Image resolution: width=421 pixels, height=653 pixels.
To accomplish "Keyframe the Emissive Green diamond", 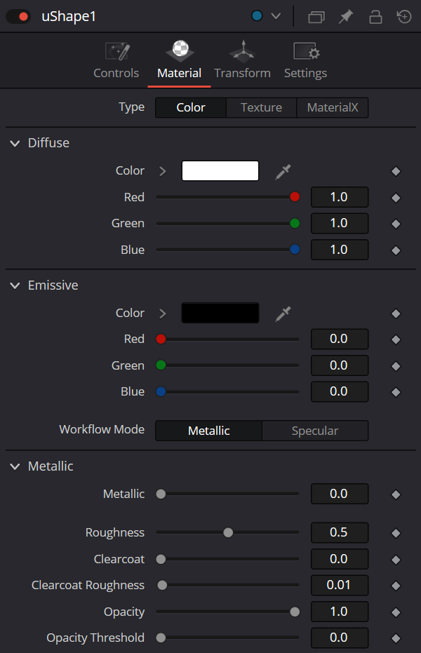I will coord(396,366).
